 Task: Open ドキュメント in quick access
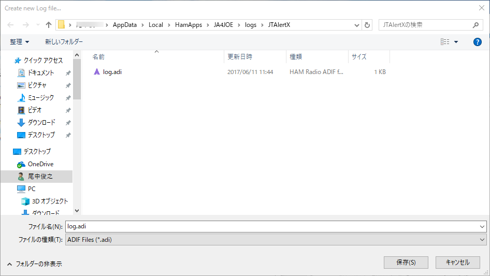click(40, 73)
